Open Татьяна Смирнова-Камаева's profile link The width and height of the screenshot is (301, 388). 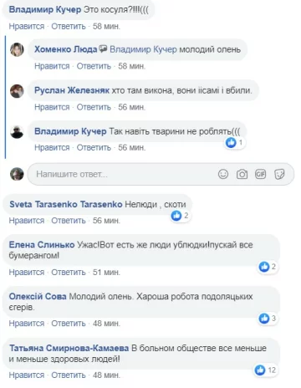(x=69, y=348)
